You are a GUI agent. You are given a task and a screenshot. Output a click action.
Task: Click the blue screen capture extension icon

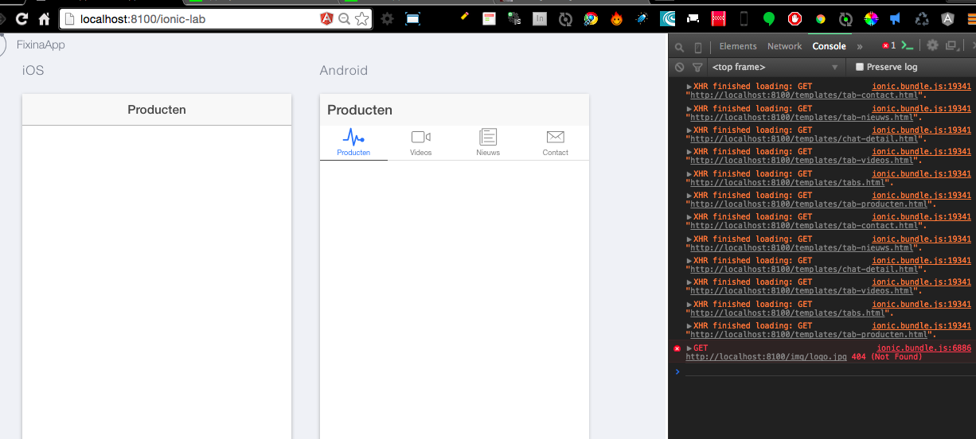(412, 18)
